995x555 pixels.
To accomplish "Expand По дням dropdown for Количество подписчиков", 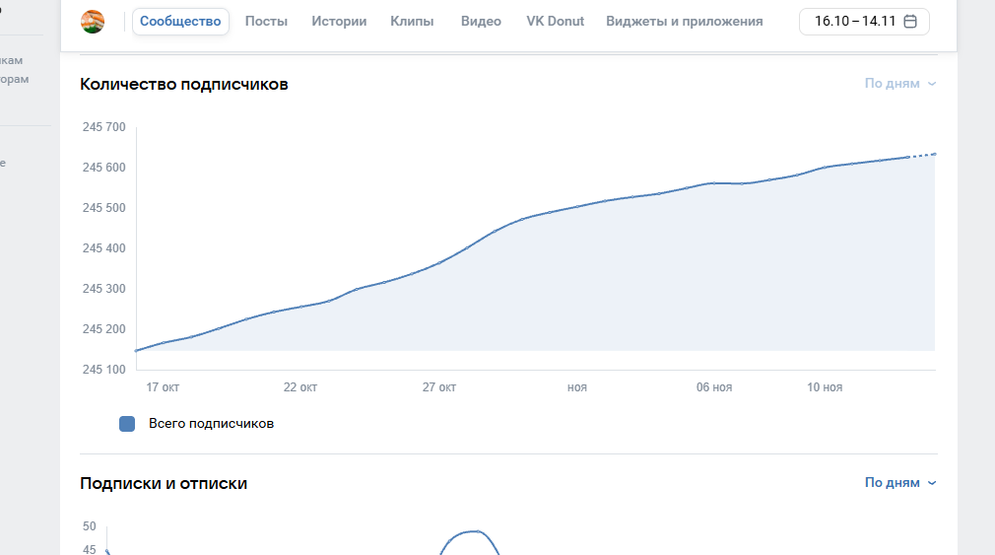I will (899, 84).
